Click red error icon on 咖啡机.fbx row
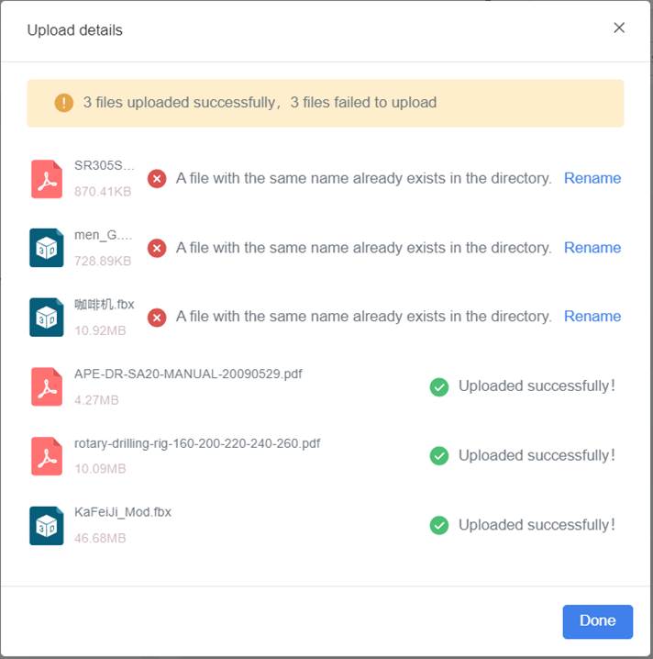 pos(157,317)
